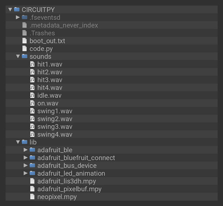Select the neopixel.mpy file name
Image resolution: width=223 pixels, height=206 pixels.
point(57,197)
